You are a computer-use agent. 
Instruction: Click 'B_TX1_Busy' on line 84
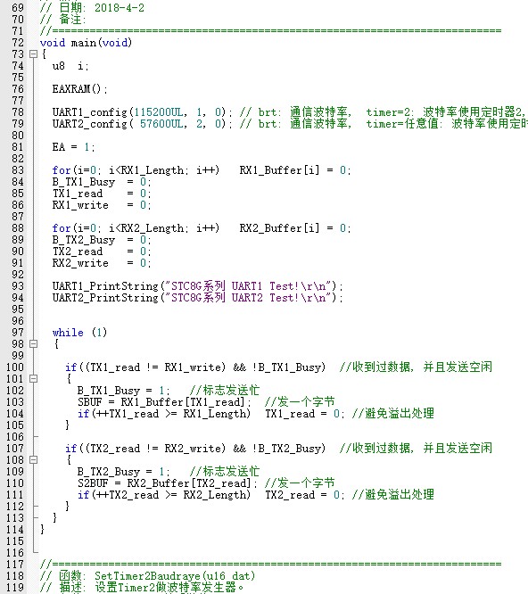click(x=83, y=182)
